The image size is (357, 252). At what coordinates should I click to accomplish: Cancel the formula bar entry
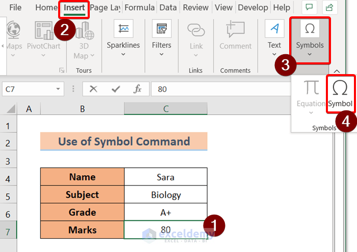coord(93,89)
